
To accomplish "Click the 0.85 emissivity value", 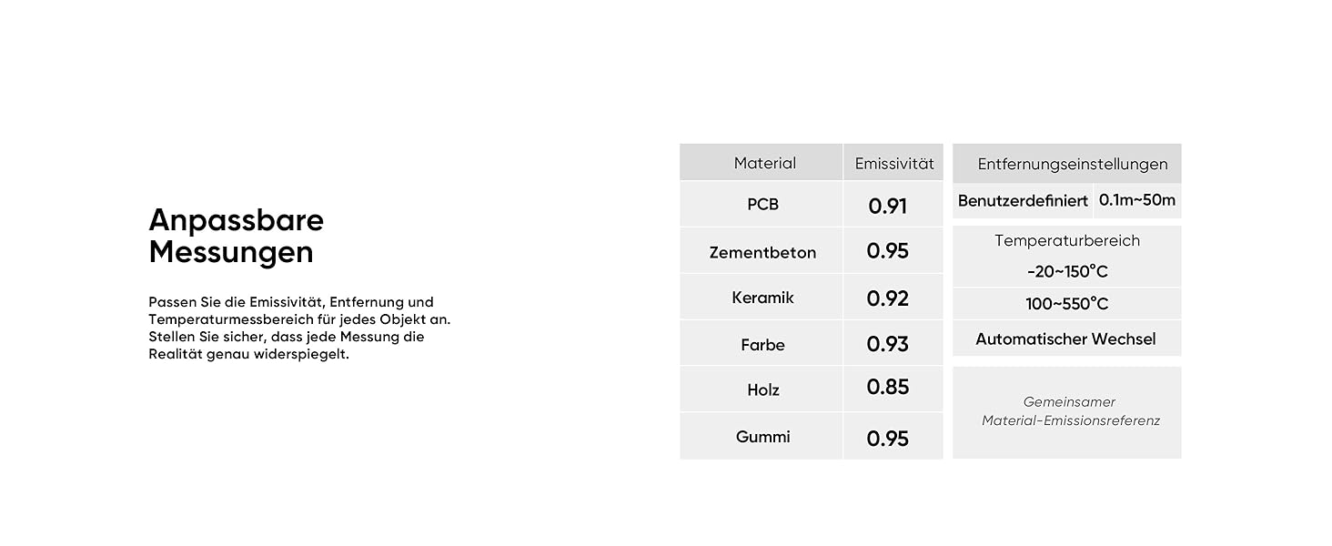I will point(887,387).
